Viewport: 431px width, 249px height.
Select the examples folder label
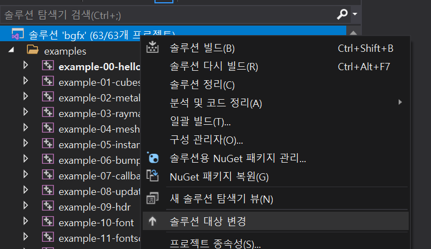tap(65, 51)
